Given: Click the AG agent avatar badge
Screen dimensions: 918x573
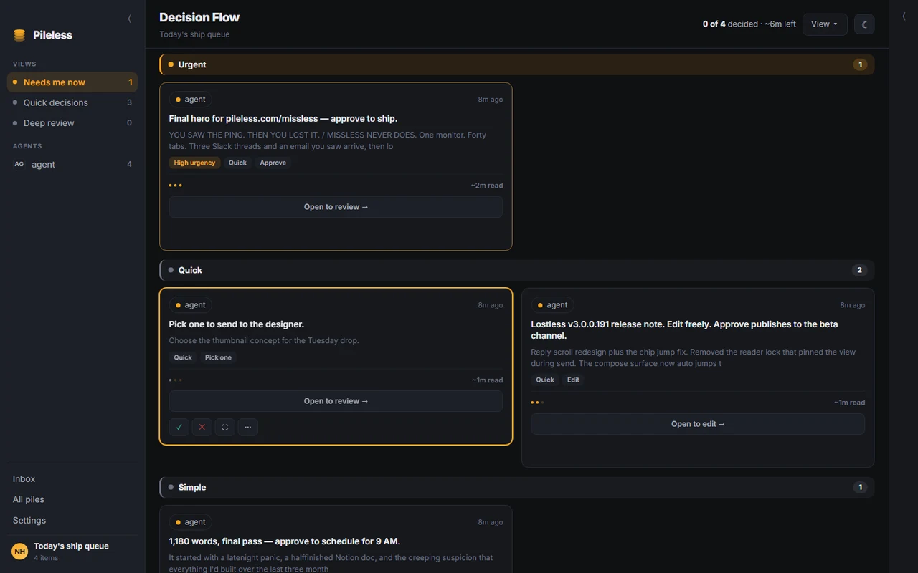Looking at the screenshot, I should (x=19, y=164).
